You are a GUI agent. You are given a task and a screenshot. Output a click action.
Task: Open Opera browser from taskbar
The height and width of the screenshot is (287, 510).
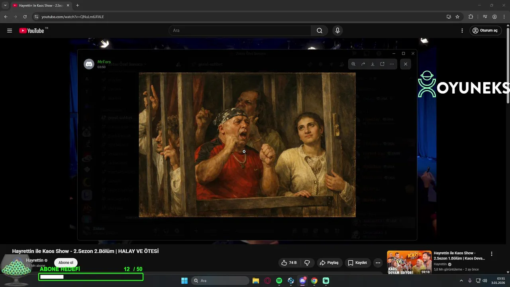tap(267, 281)
